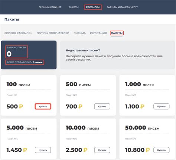Screen dimensions: 176x160
Task: Click the Пакет №1 label
Action: click(12, 95)
